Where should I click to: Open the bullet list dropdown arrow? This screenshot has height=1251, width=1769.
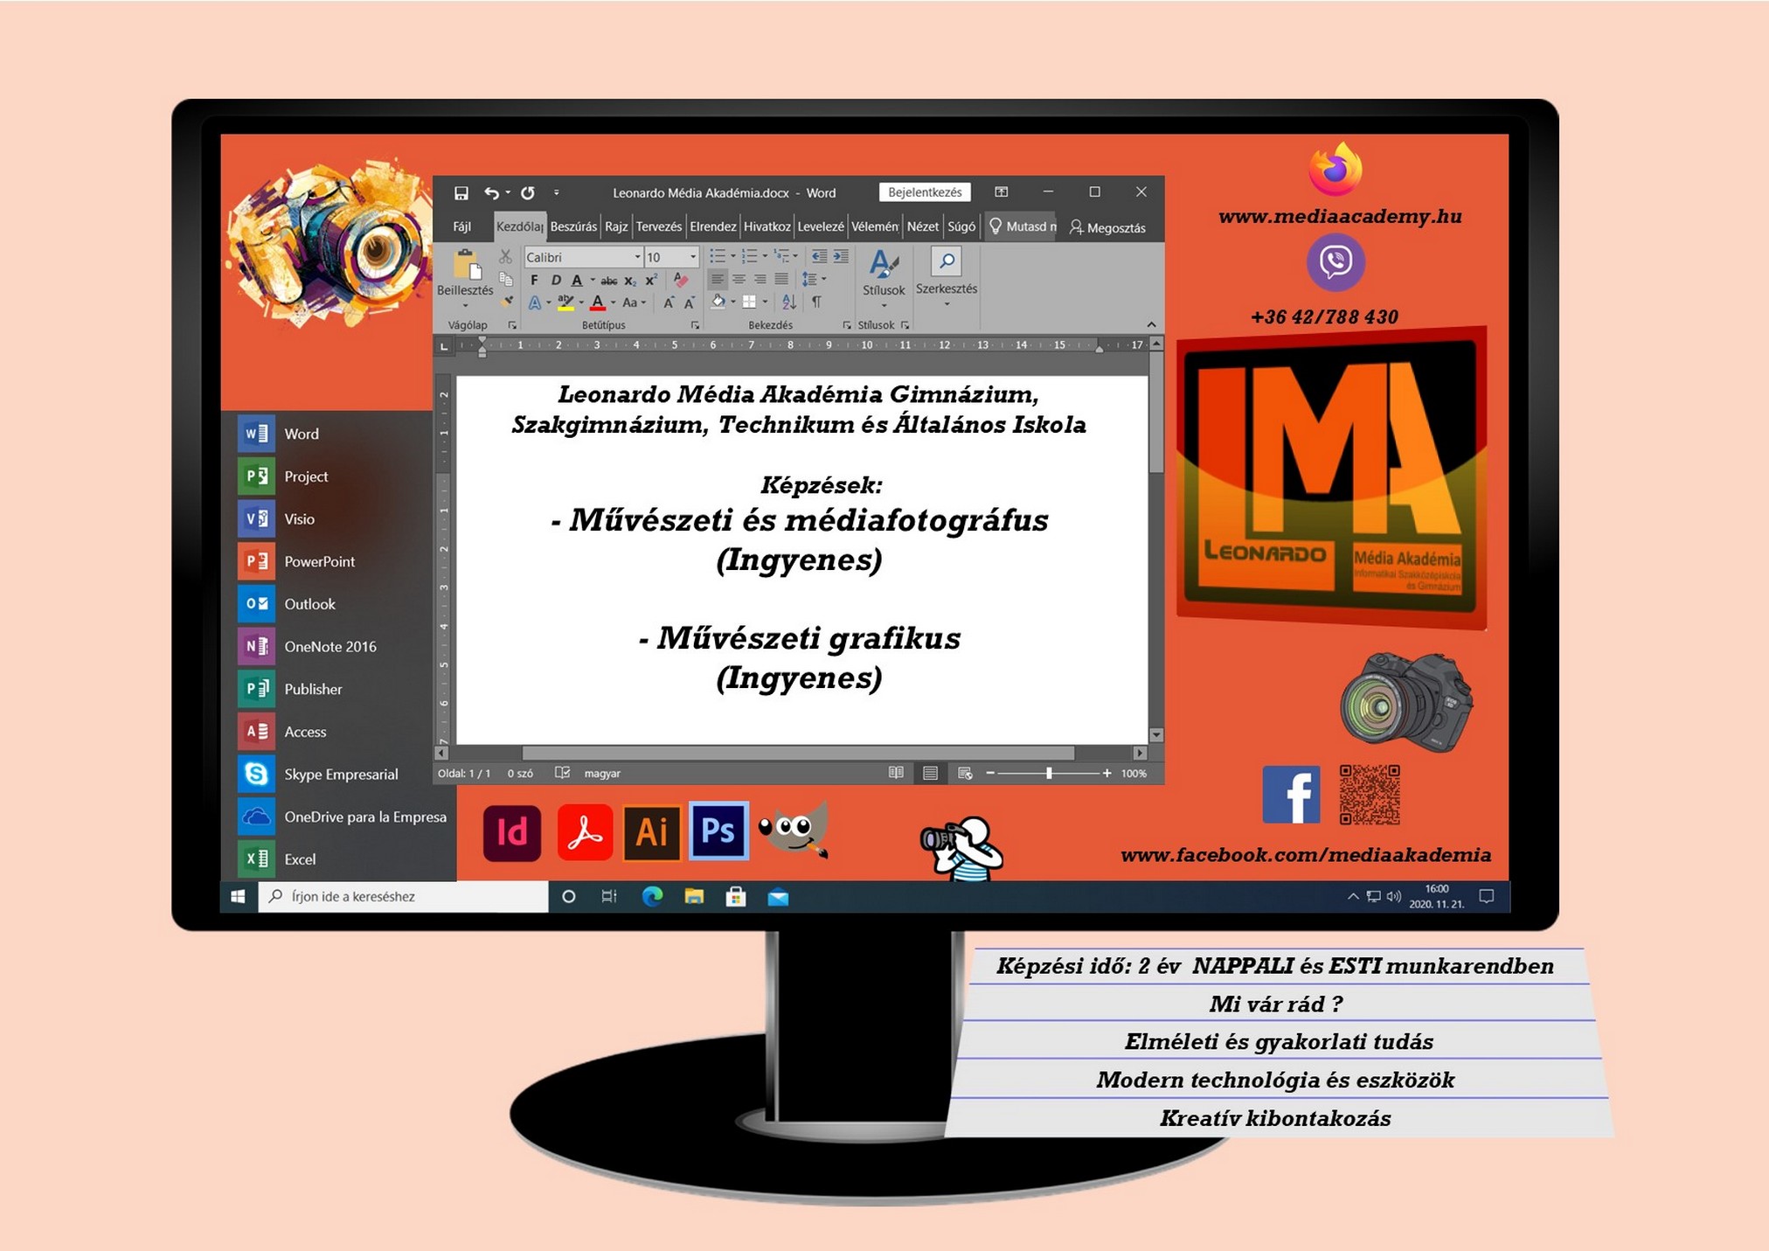click(732, 256)
